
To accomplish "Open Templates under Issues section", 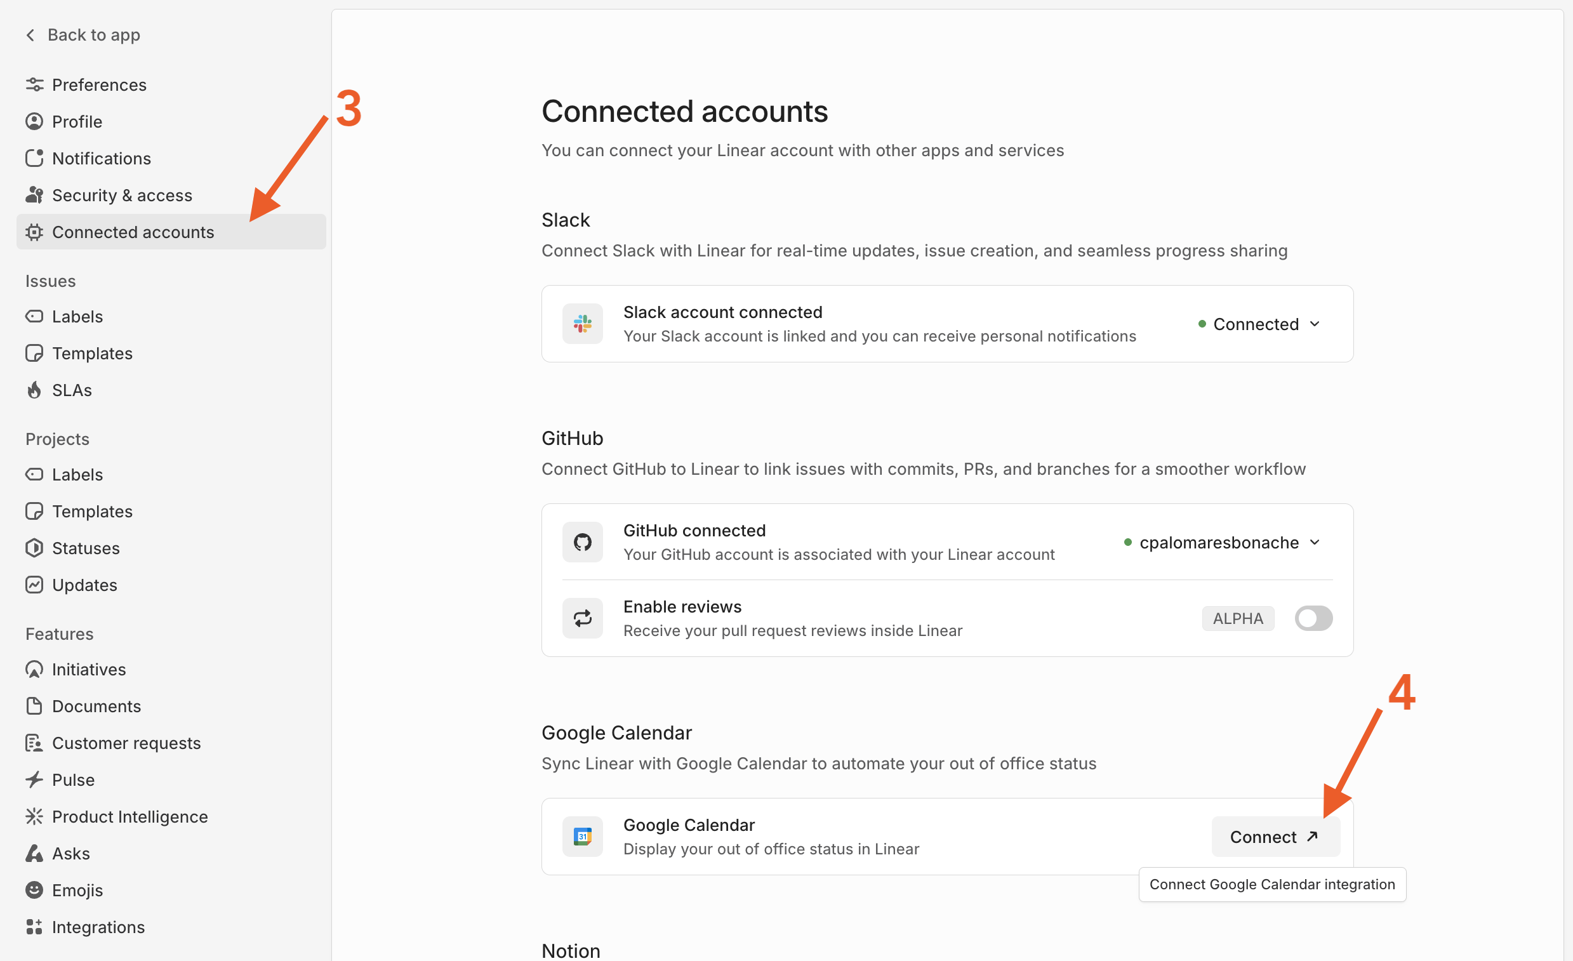I will [x=171, y=353].
